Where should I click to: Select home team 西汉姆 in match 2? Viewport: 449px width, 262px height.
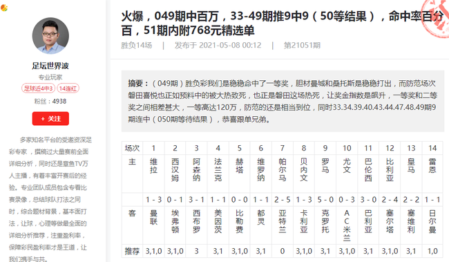point(175,170)
